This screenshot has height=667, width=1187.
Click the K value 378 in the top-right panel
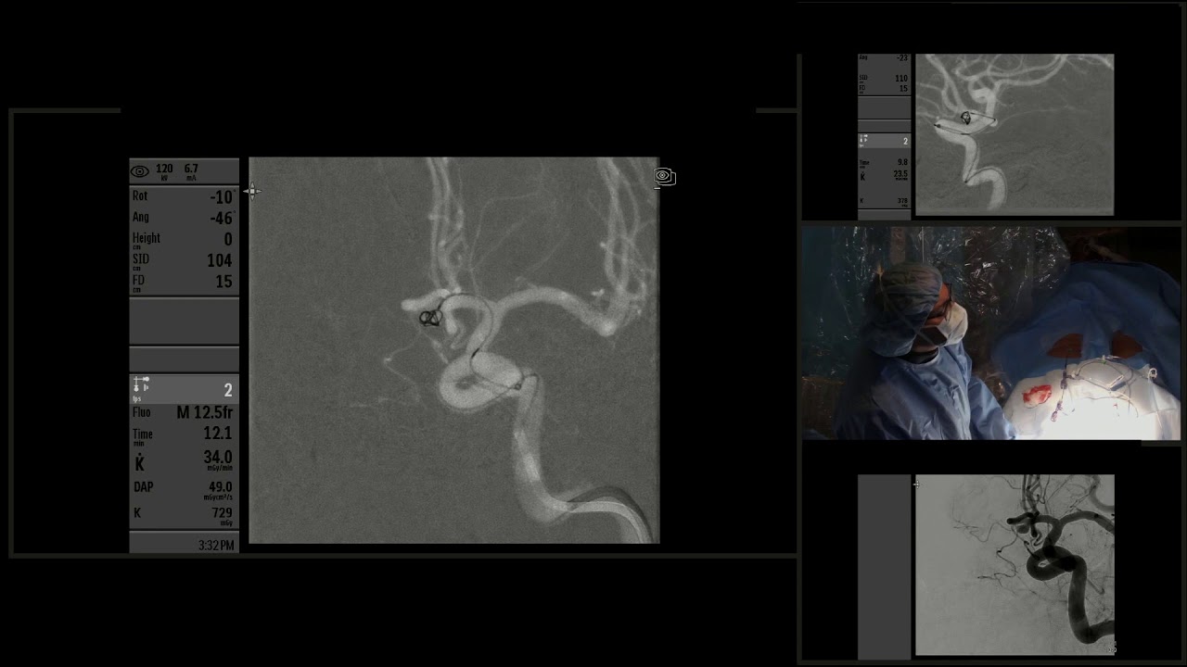tap(902, 201)
